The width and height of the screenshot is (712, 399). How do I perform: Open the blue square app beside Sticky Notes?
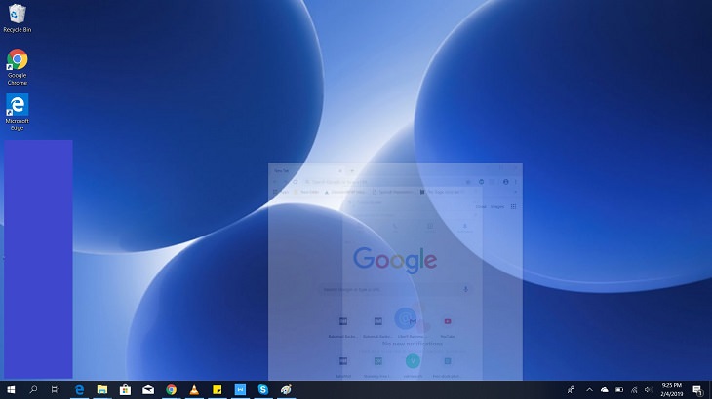tap(240, 389)
